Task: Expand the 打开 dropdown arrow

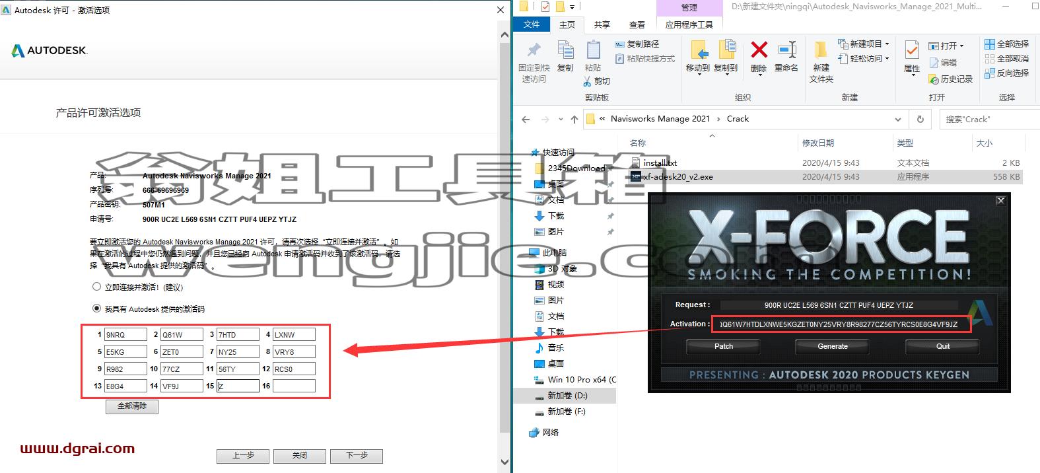Action: click(x=961, y=46)
